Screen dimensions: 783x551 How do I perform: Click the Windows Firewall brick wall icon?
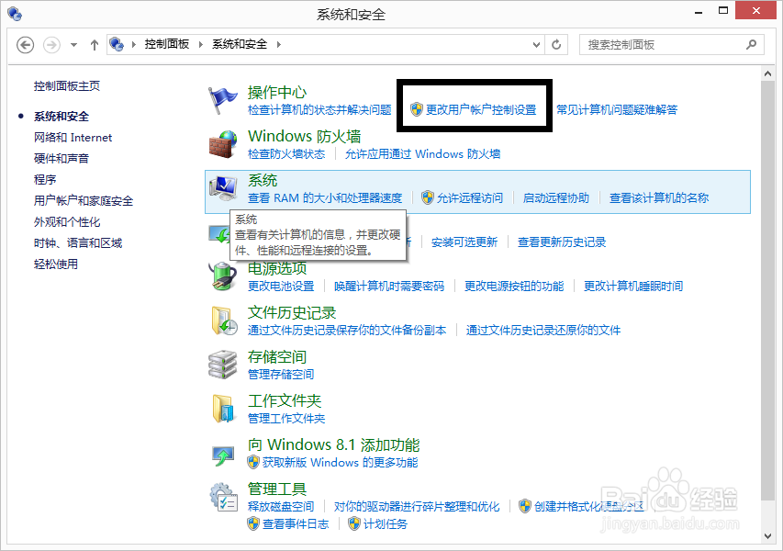click(x=223, y=144)
